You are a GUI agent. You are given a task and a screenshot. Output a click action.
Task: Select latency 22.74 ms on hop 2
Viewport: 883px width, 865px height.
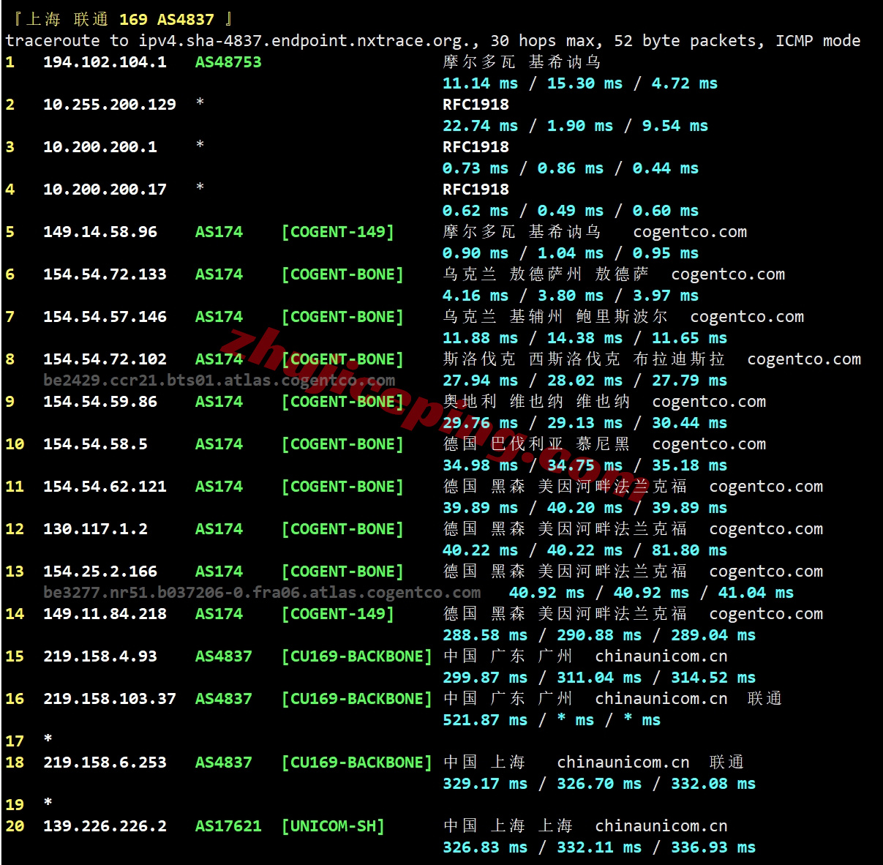pyautogui.click(x=480, y=126)
